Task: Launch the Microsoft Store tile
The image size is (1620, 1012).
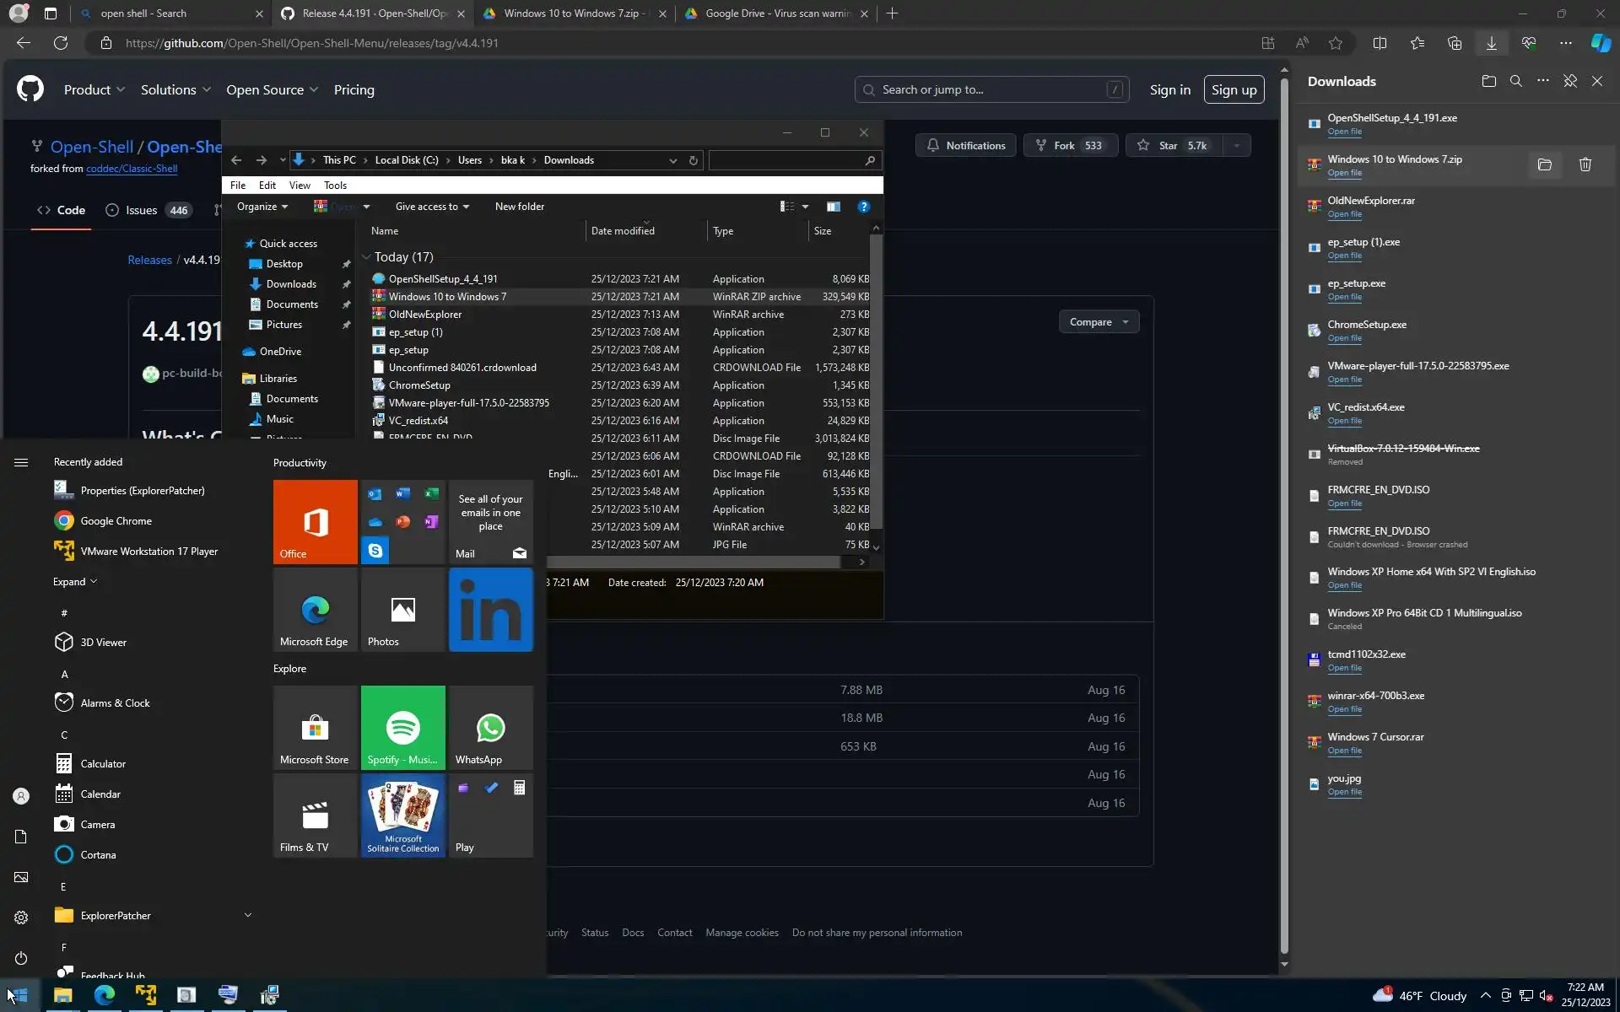Action: (x=315, y=727)
